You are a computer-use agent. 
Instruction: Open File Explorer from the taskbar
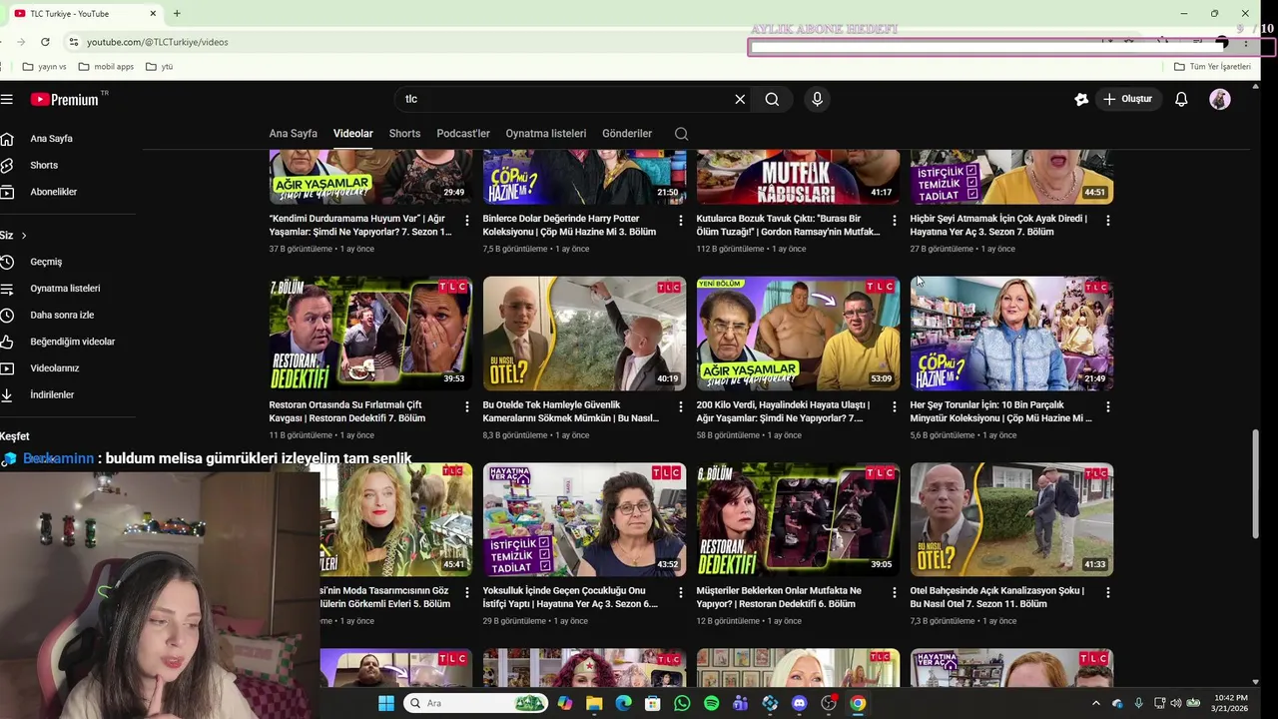(x=594, y=703)
